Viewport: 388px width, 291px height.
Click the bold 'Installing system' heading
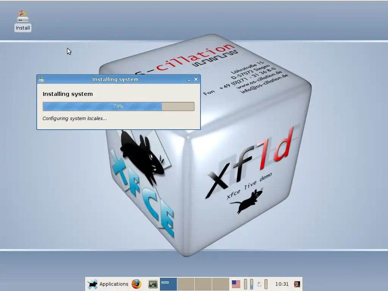[67, 94]
